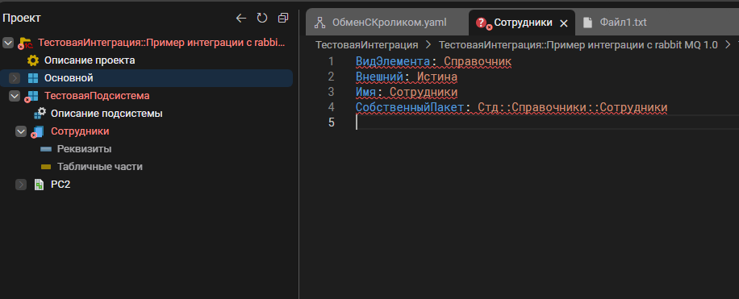Viewport: 739px width, 299px height.
Task: Click the ОбменСКроликом.yaml tab icon
Action: (320, 22)
